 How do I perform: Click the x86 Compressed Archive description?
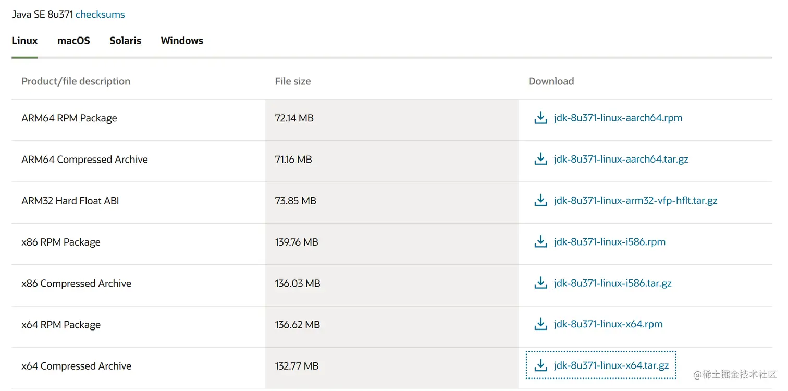[x=76, y=284]
